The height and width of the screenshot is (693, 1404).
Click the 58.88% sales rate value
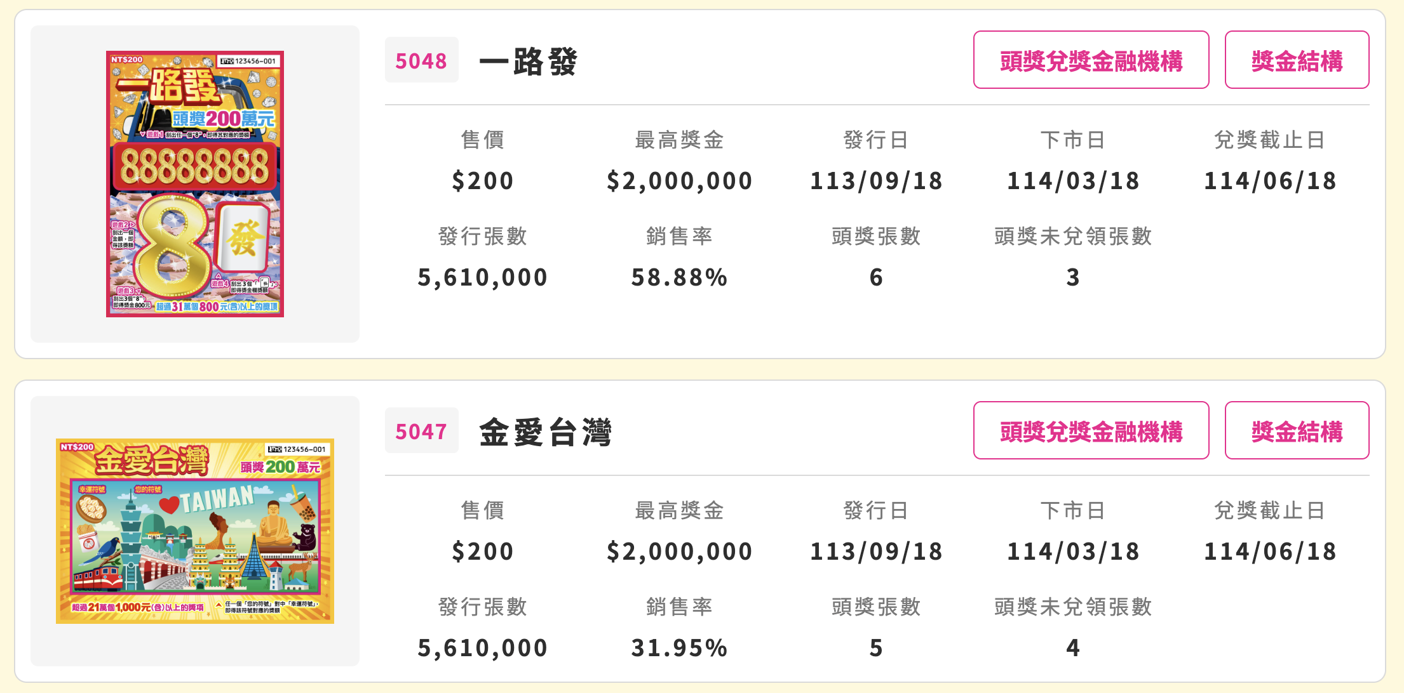click(679, 277)
